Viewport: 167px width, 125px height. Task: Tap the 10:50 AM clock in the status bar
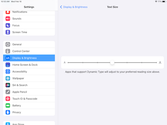pyautogui.click(x=5, y=1)
